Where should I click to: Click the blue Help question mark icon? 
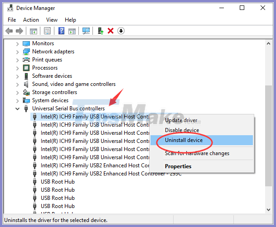(x=62, y=31)
